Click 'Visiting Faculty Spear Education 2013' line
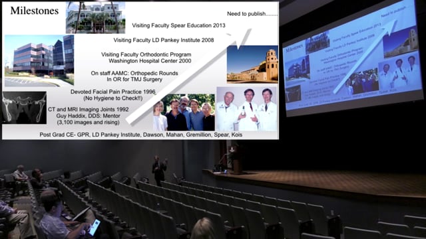Screen dimensions: 426x239 pos(178,25)
